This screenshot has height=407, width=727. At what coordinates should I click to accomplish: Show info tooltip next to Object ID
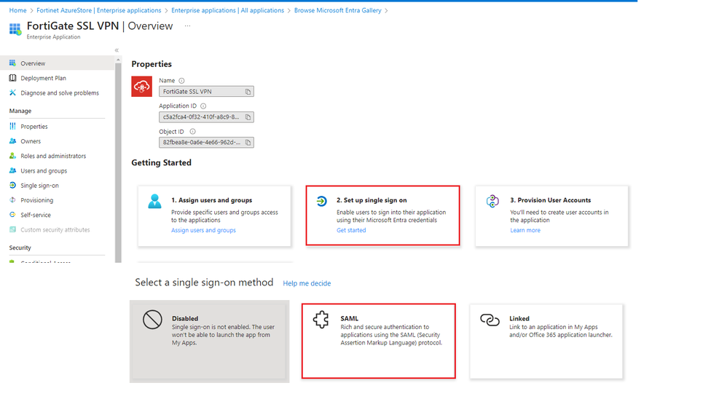pyautogui.click(x=192, y=132)
